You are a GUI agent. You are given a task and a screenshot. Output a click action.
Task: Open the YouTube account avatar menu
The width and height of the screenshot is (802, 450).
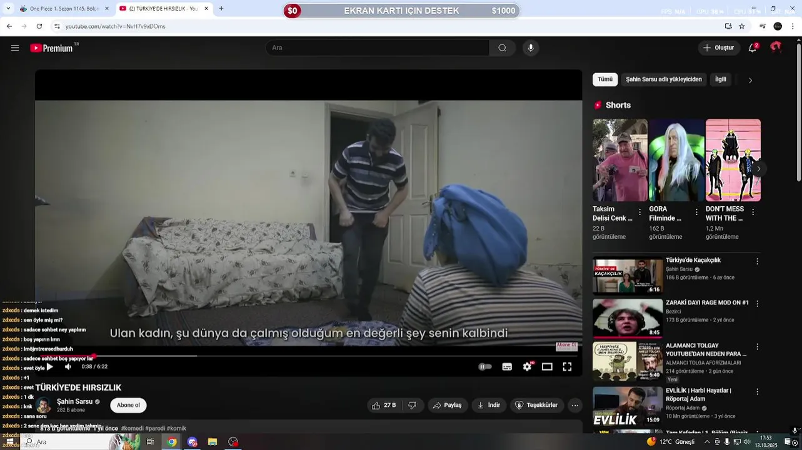tap(776, 47)
